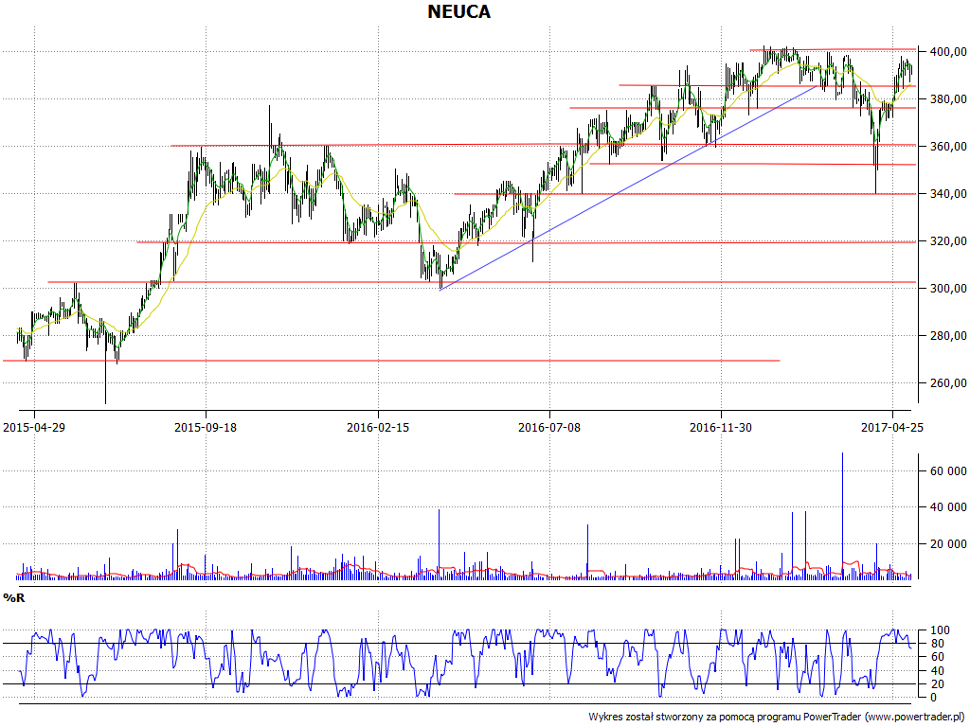Select the 340,00 price axis label

(x=948, y=194)
